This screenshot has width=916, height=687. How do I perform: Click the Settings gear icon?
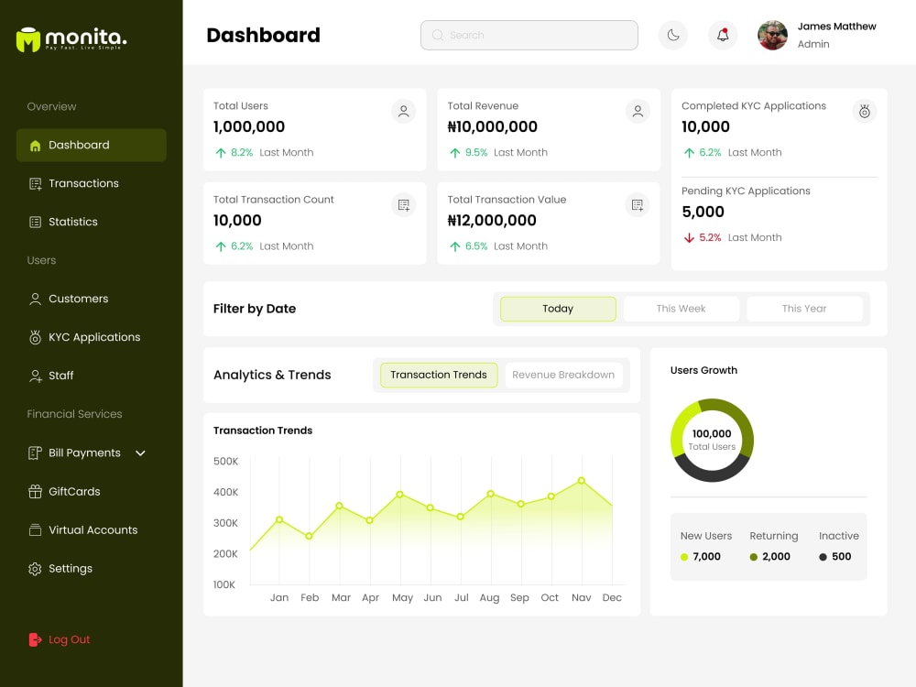click(x=35, y=569)
